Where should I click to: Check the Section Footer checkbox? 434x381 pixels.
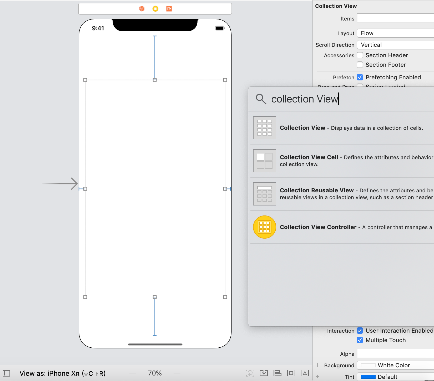click(360, 65)
